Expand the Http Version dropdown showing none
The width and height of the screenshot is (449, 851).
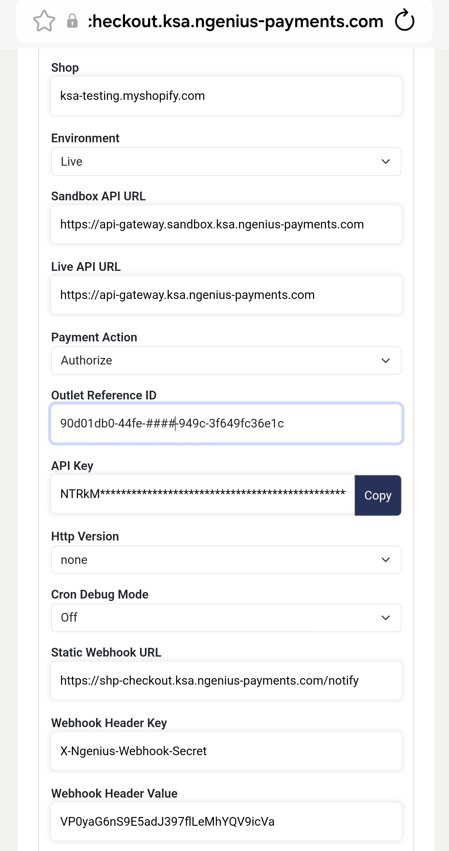point(226,560)
